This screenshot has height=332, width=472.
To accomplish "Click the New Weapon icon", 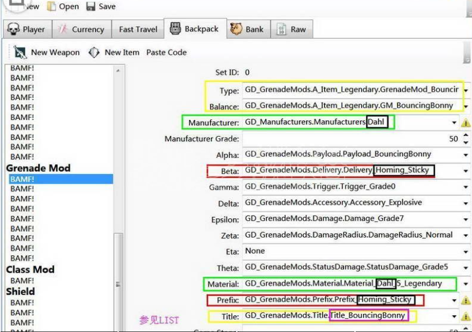I will click(21, 52).
